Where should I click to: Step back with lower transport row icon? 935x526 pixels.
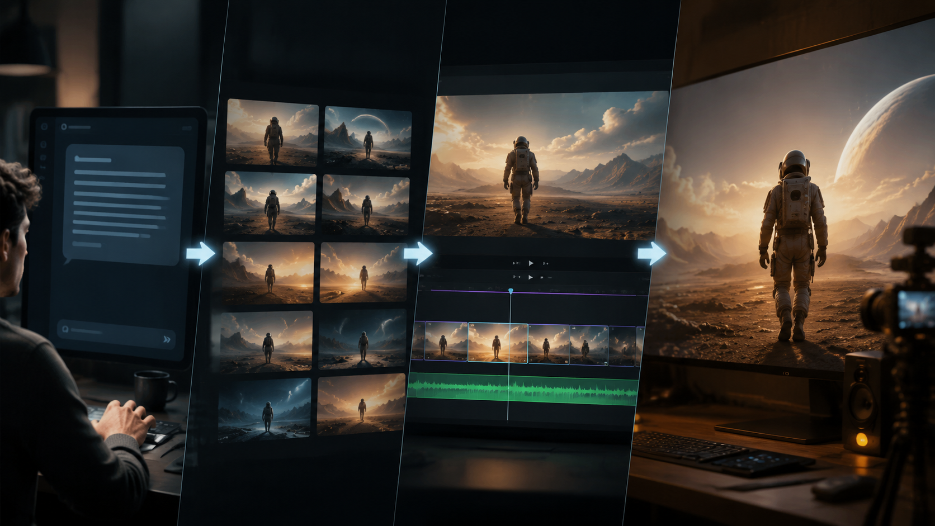point(516,277)
